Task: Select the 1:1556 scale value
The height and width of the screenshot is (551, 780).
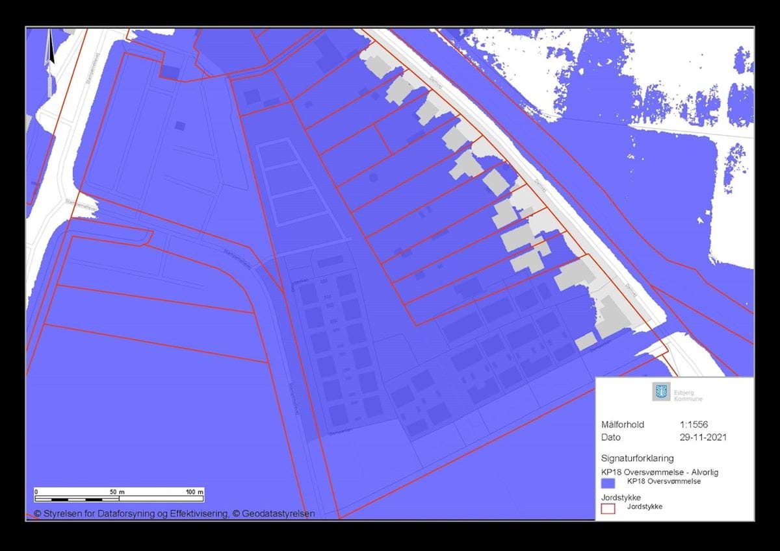Action: 694,424
